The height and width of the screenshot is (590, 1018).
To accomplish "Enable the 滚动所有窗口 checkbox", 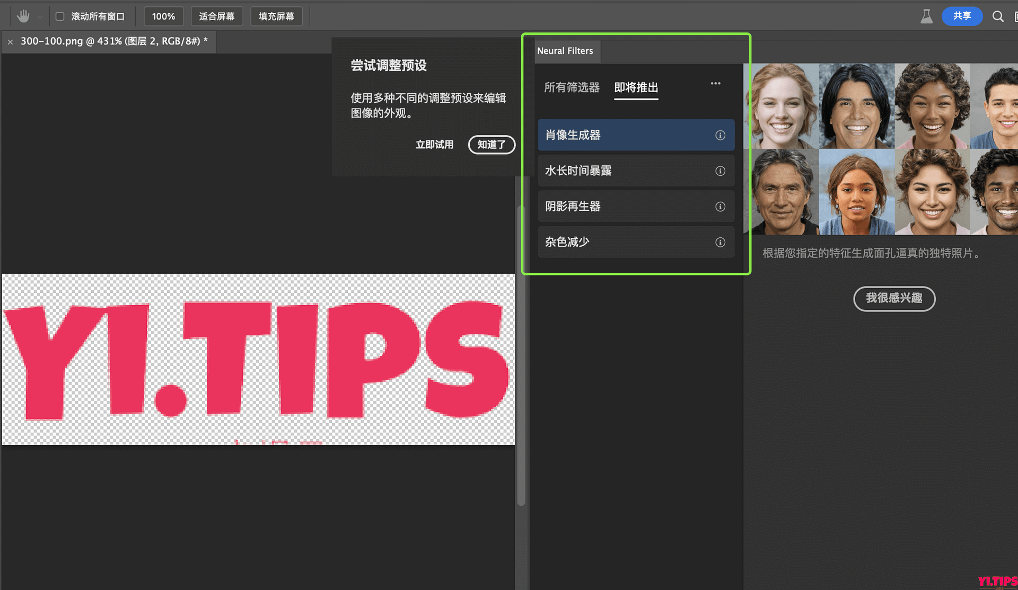I will pos(60,16).
